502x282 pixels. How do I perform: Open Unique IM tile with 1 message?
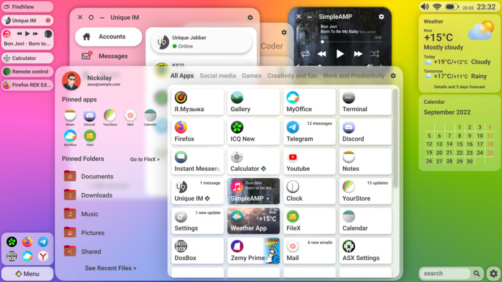click(198, 191)
